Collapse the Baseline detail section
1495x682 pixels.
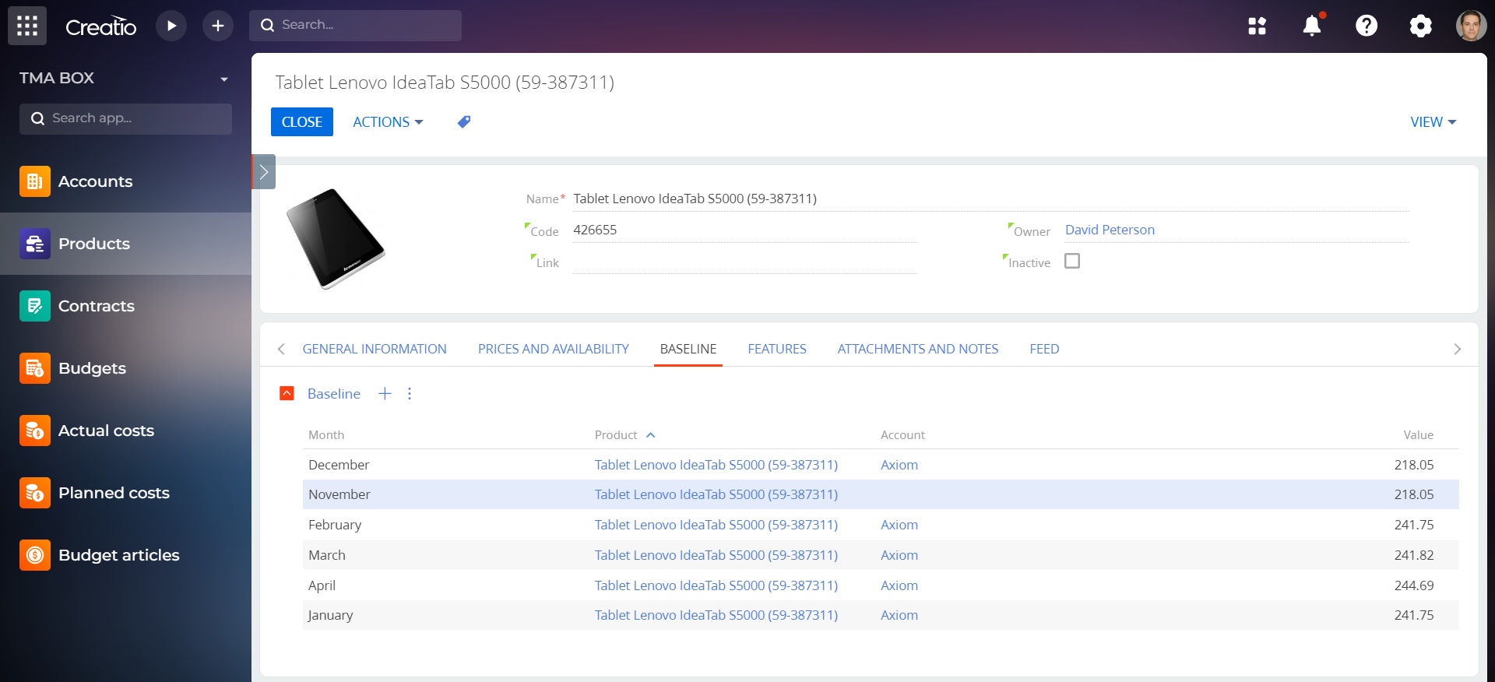click(287, 394)
